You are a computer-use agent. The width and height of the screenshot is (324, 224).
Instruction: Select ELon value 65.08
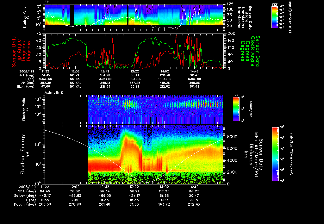tap(46, 86)
